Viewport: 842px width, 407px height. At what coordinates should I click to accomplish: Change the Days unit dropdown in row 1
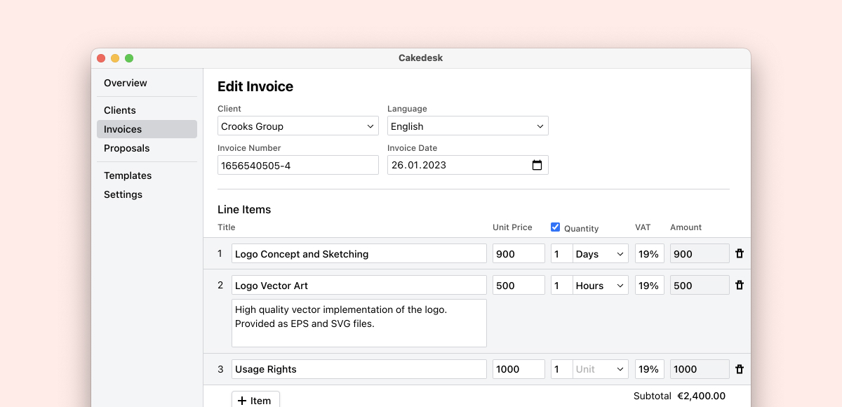click(600, 254)
